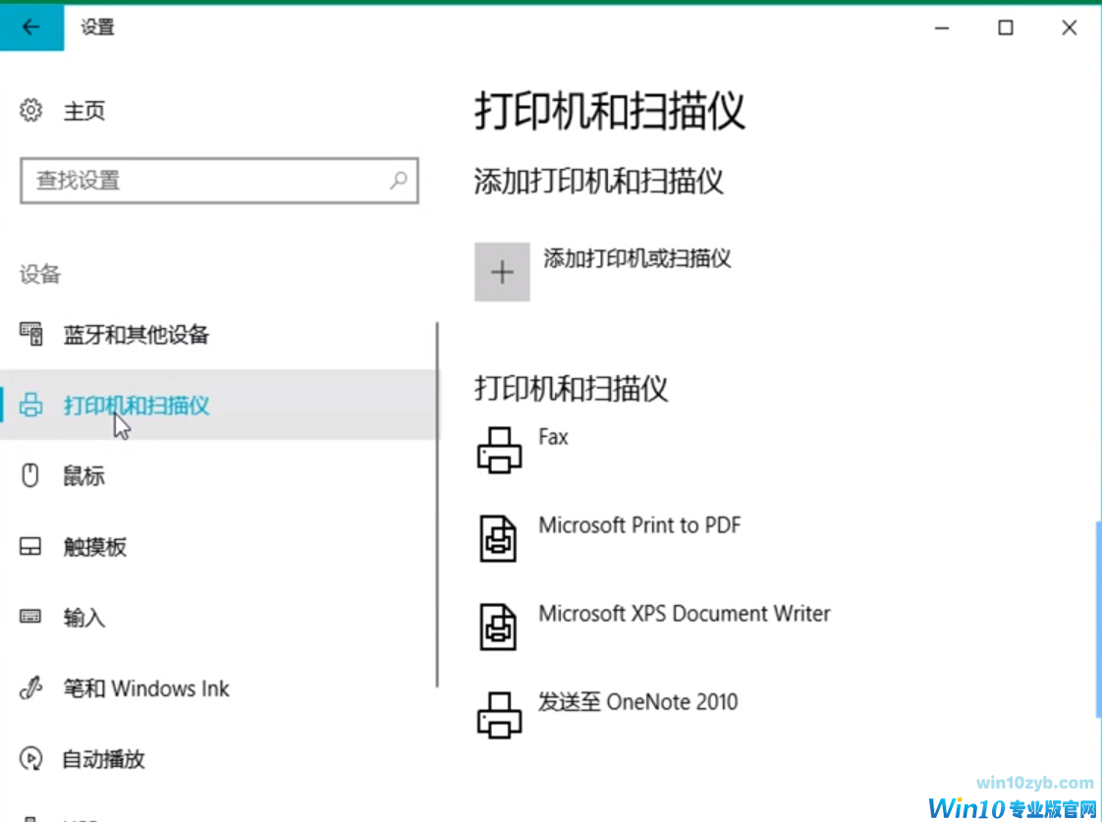Click the 笔和 Windows Ink pen icon
This screenshot has height=822, width=1102.
pyautogui.click(x=29, y=687)
